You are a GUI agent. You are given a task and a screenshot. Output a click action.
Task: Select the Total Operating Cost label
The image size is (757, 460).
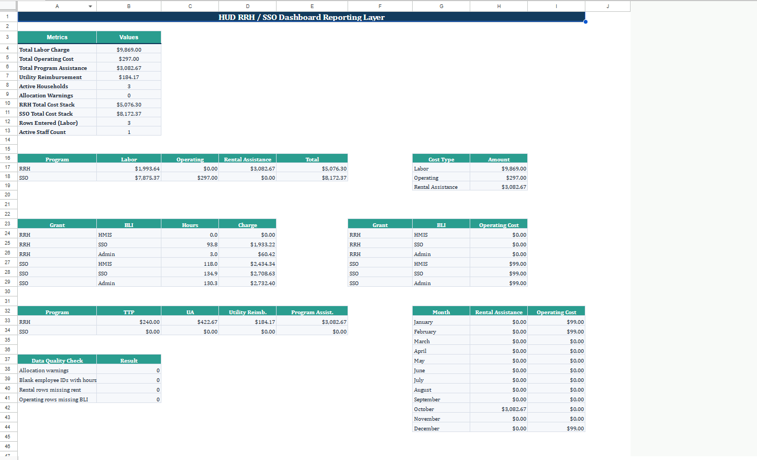click(46, 59)
